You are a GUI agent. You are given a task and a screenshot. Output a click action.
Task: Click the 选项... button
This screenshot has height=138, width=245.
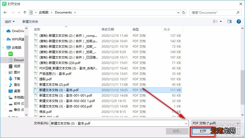tap(177, 131)
